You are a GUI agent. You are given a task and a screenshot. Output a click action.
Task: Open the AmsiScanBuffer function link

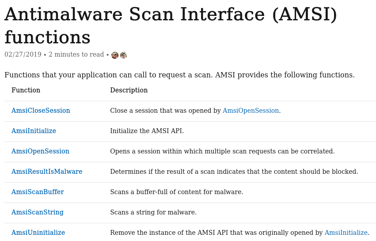pos(38,192)
